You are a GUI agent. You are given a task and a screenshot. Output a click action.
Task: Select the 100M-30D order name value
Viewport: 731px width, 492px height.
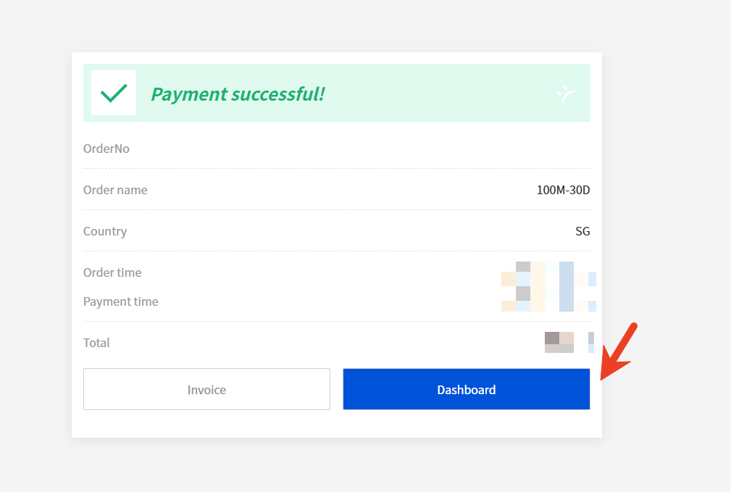coord(563,190)
